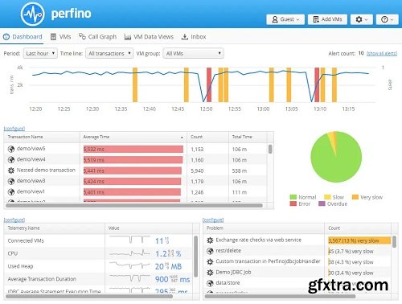Open the VM Data Views tab
Image resolution: width=402 pixels, height=304 pixels.
click(x=149, y=37)
